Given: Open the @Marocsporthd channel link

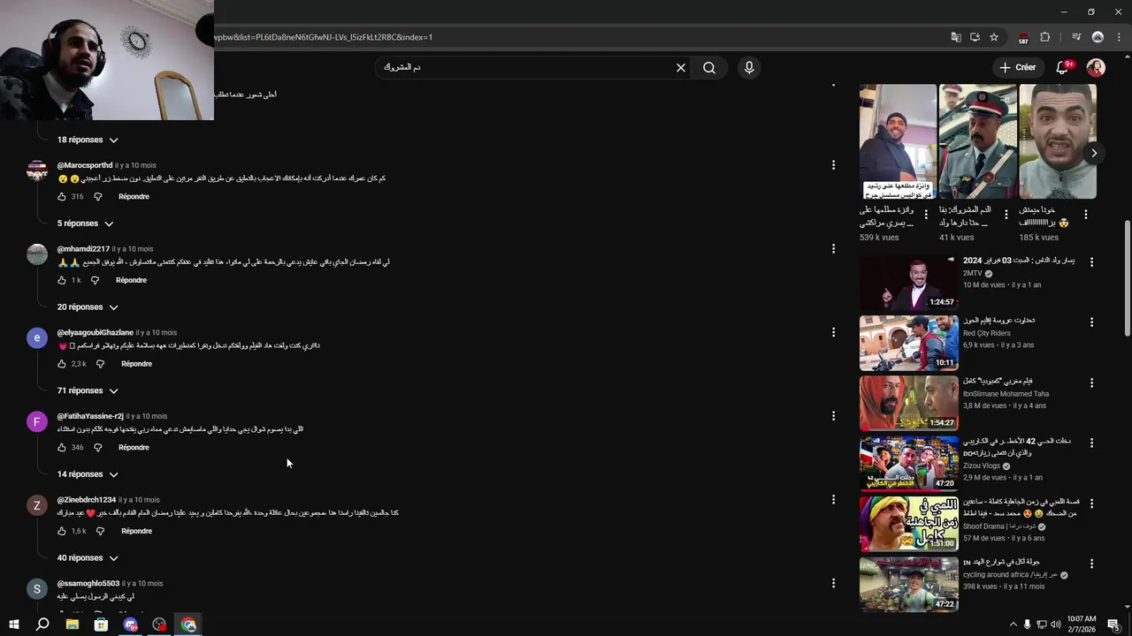Looking at the screenshot, I should 85,165.
